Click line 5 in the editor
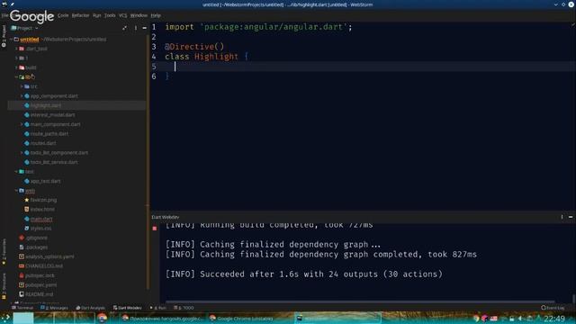 [363, 67]
